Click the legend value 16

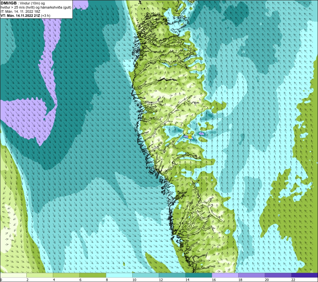(x=214, y=280)
